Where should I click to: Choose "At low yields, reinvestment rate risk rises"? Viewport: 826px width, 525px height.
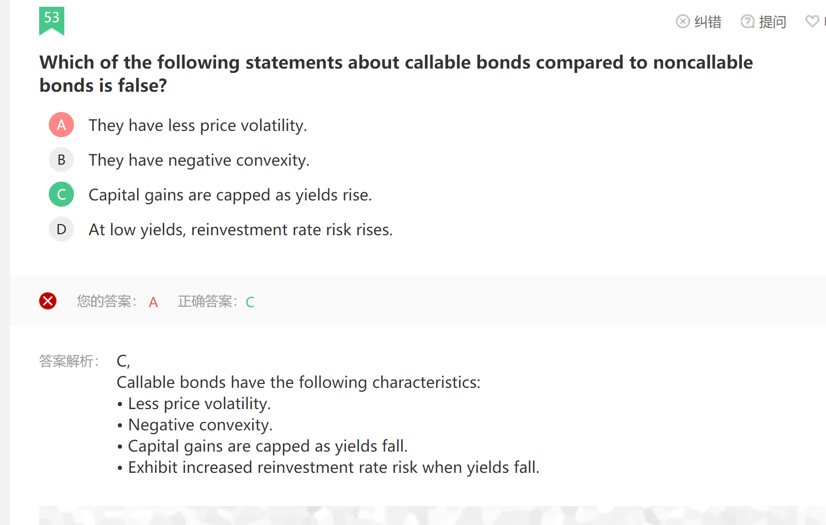pos(241,230)
